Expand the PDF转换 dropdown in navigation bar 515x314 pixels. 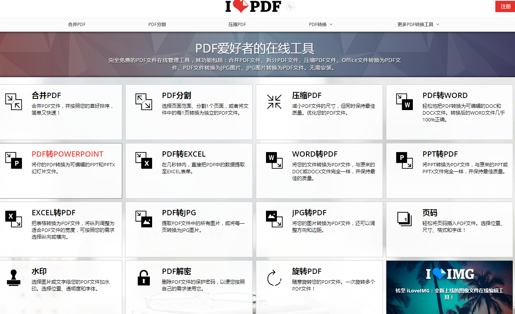(x=321, y=25)
